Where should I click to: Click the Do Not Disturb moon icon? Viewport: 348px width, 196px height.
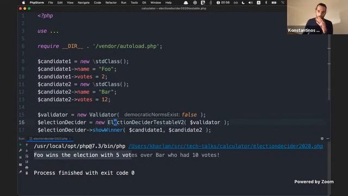(x=243, y=3)
